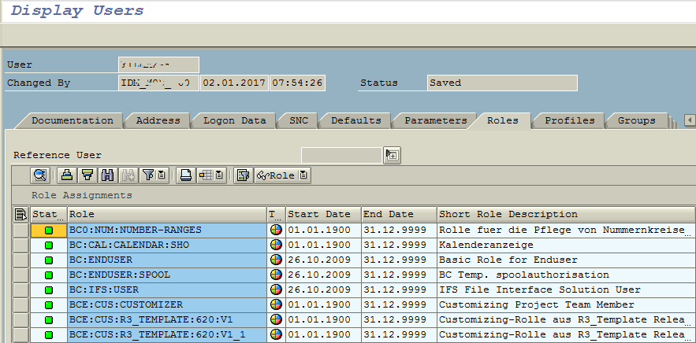Viewport: 696px width, 343px height.
Task: Click the User name field
Action: [158, 65]
